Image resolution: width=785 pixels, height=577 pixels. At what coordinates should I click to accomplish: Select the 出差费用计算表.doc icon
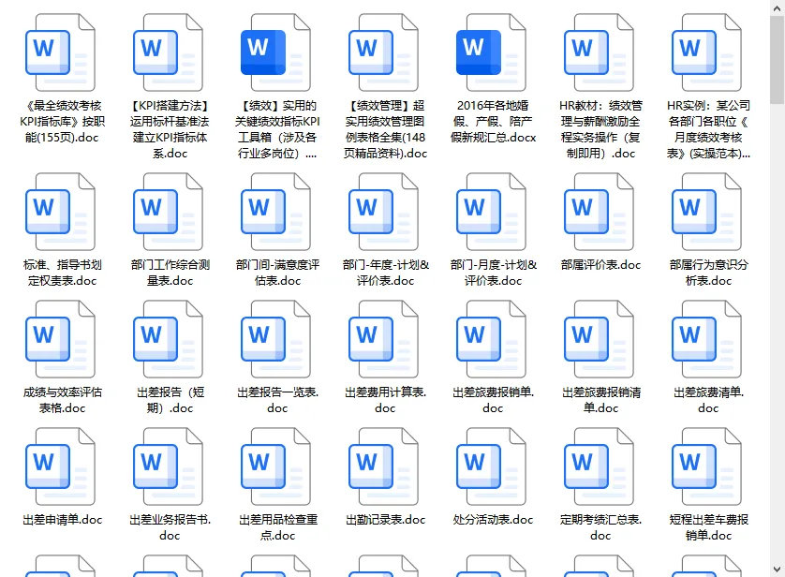pos(383,339)
